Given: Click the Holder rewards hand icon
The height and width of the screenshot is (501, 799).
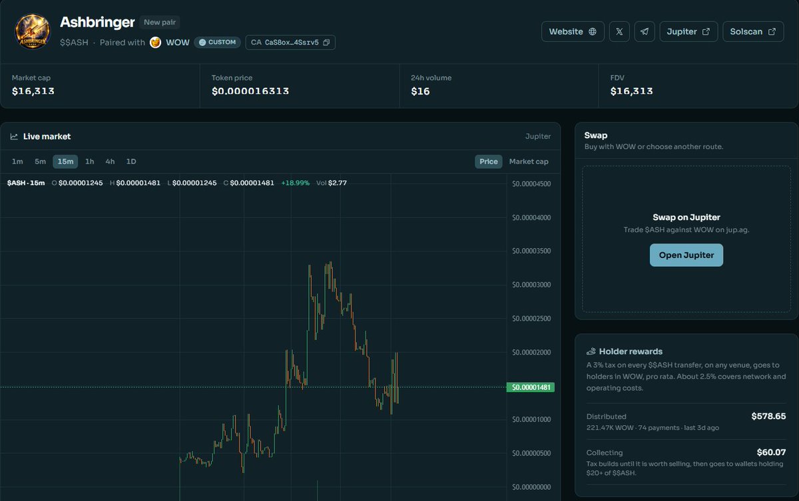Looking at the screenshot, I should point(591,351).
